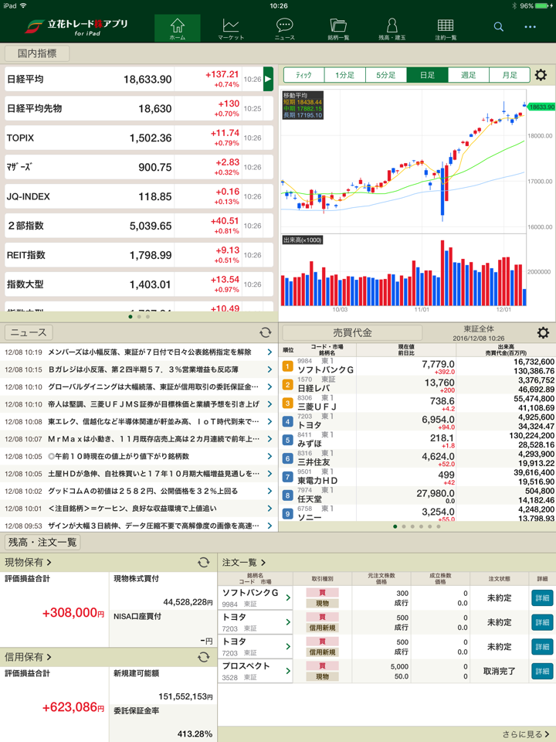Select the TOPIX index row
The width and height of the screenshot is (556, 742).
point(139,138)
